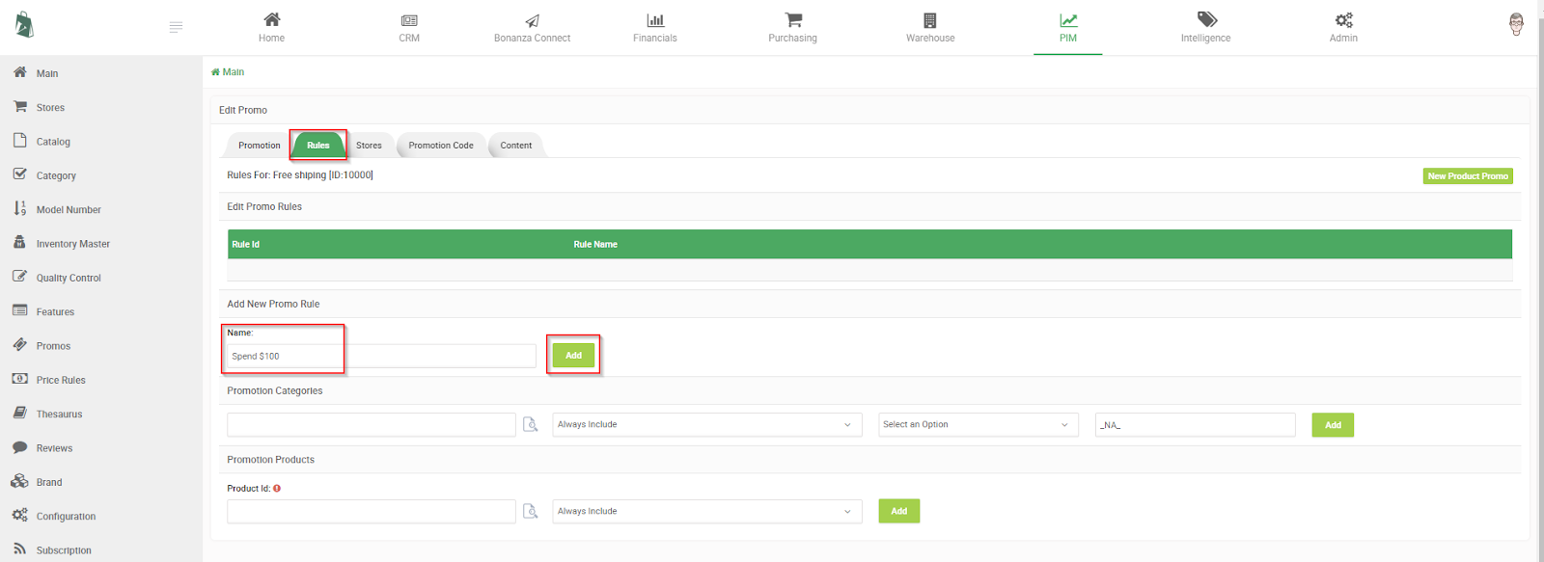Open the categories Always Include dropdown
The height and width of the screenshot is (562, 1544).
click(x=707, y=425)
